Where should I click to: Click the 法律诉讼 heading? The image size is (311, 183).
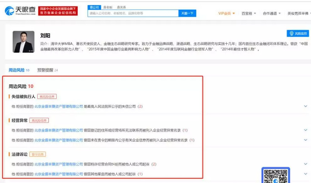click(19, 154)
